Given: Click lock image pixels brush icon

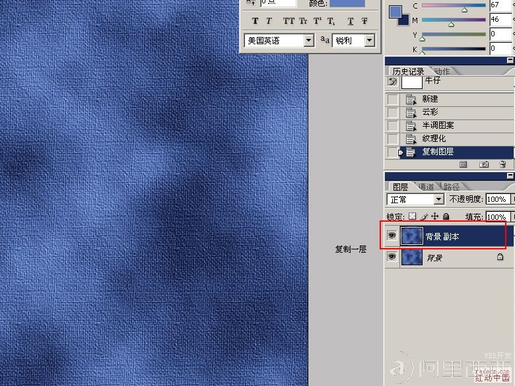Looking at the screenshot, I should click(424, 216).
